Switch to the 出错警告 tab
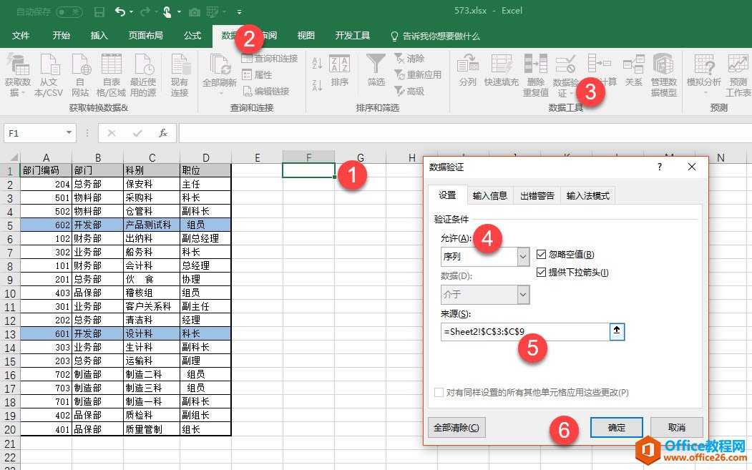Image resolution: width=752 pixels, height=470 pixels. click(537, 195)
